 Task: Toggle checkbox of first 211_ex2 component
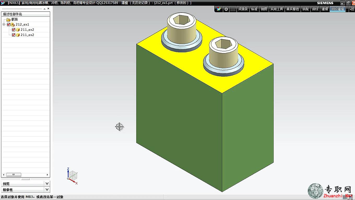click(14, 30)
